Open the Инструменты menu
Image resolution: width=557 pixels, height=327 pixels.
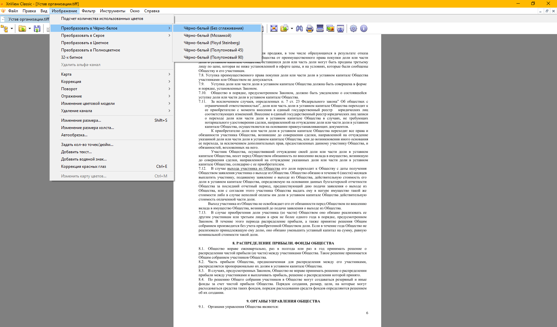(x=113, y=11)
